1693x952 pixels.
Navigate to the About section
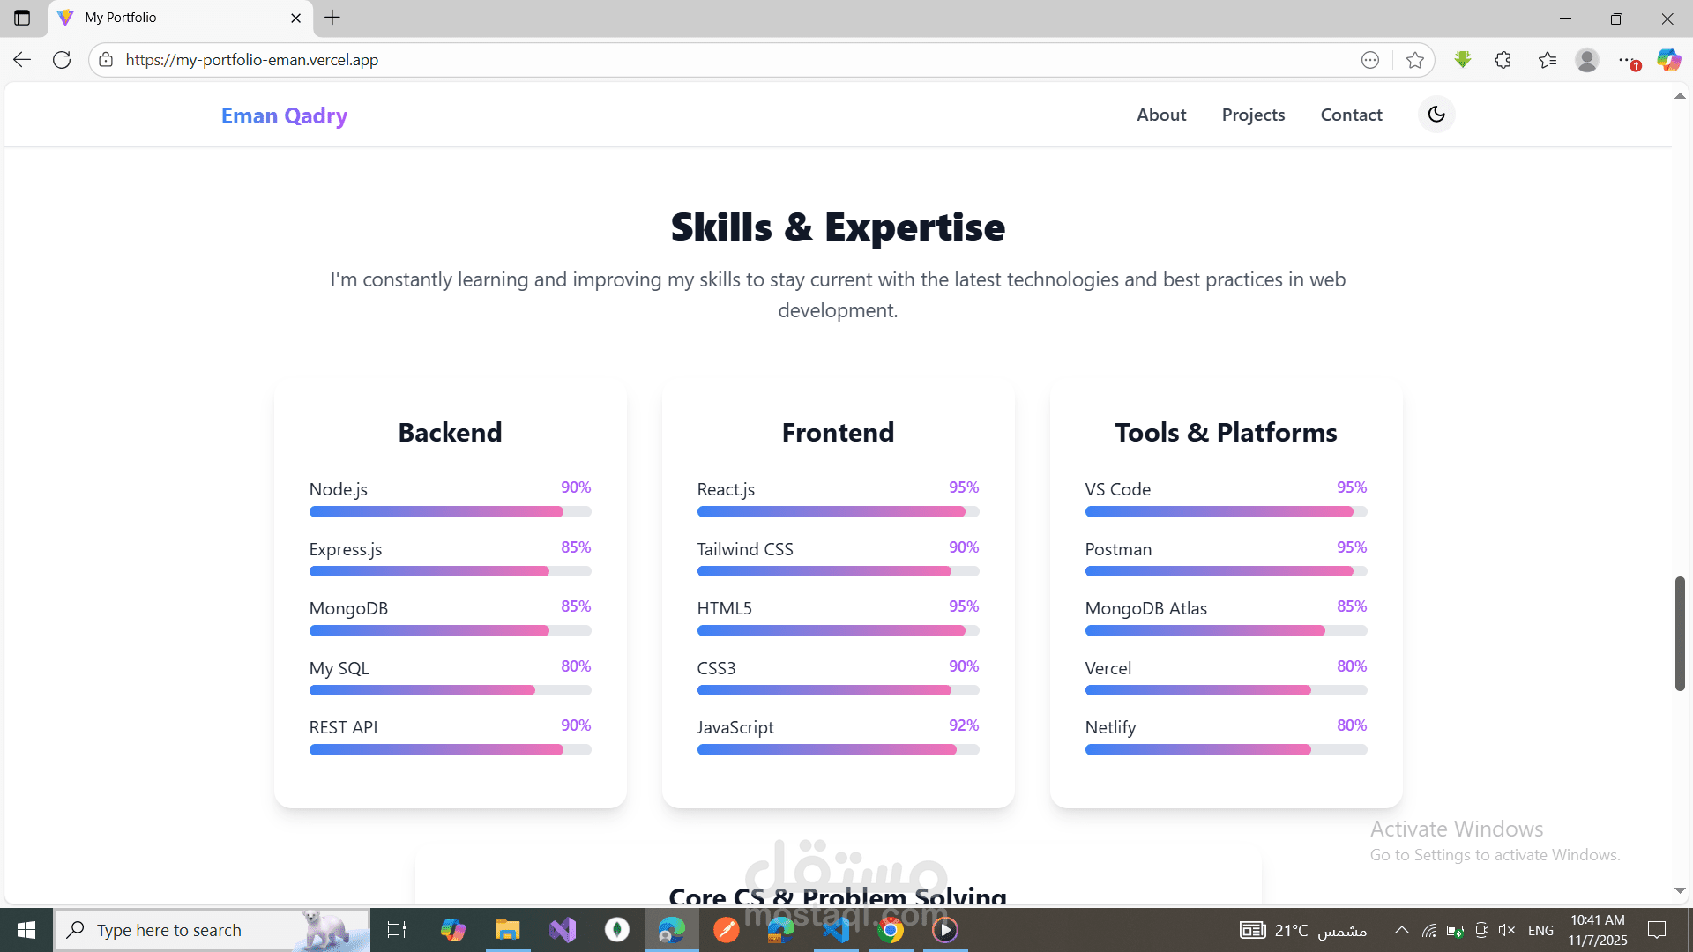click(x=1161, y=115)
